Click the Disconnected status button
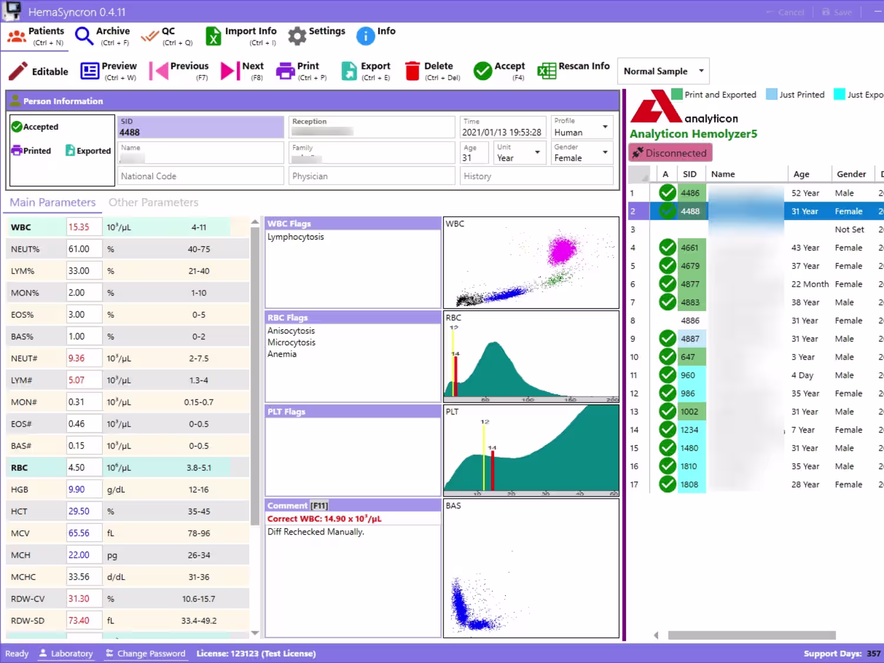Viewport: 884px width, 663px height. point(670,153)
